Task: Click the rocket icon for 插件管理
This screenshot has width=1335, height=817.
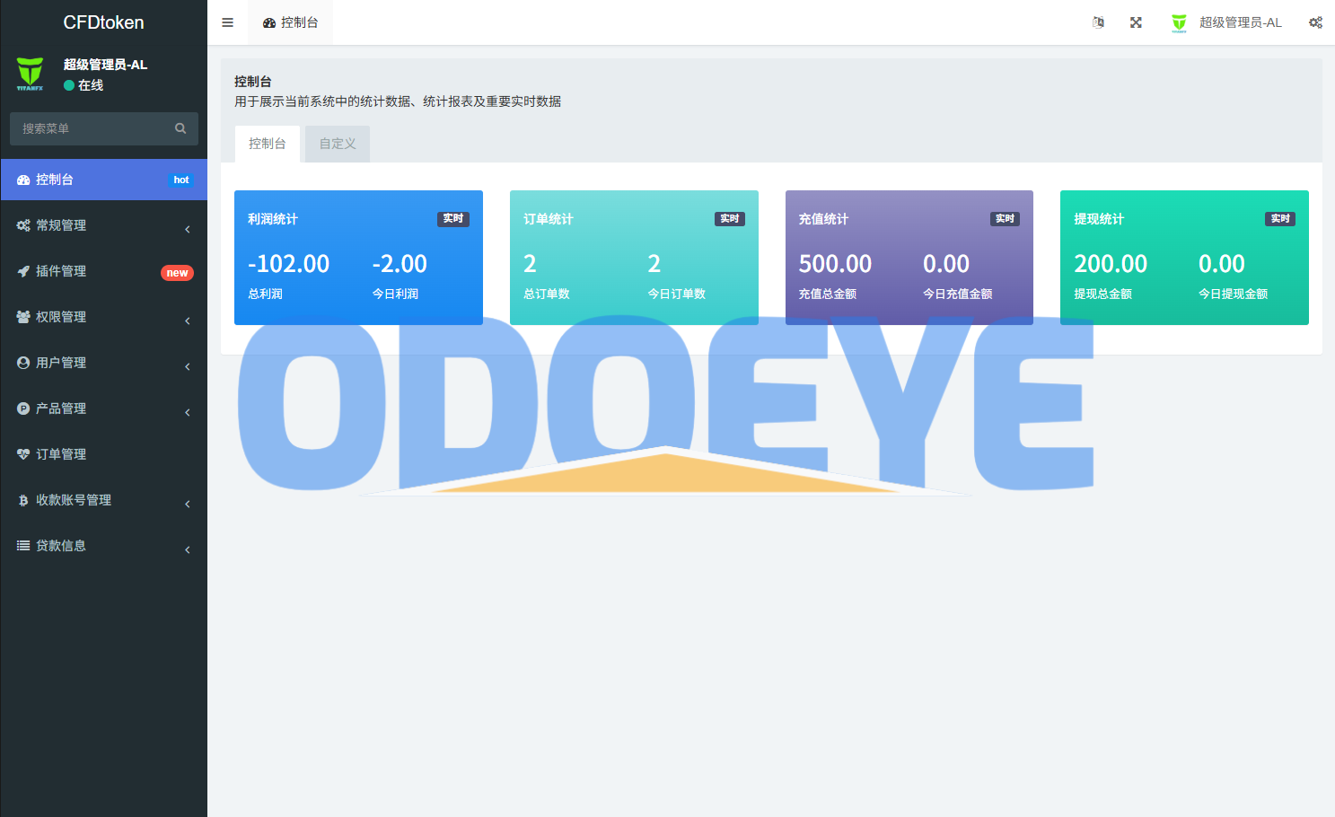Action: [x=23, y=271]
